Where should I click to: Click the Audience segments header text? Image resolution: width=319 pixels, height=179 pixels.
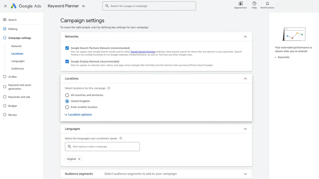pyautogui.click(x=79, y=174)
